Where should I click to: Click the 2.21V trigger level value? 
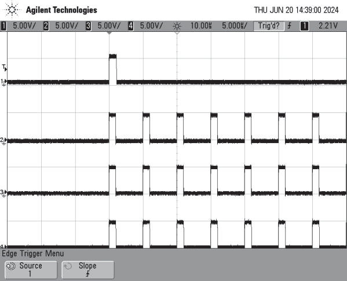tap(328, 26)
